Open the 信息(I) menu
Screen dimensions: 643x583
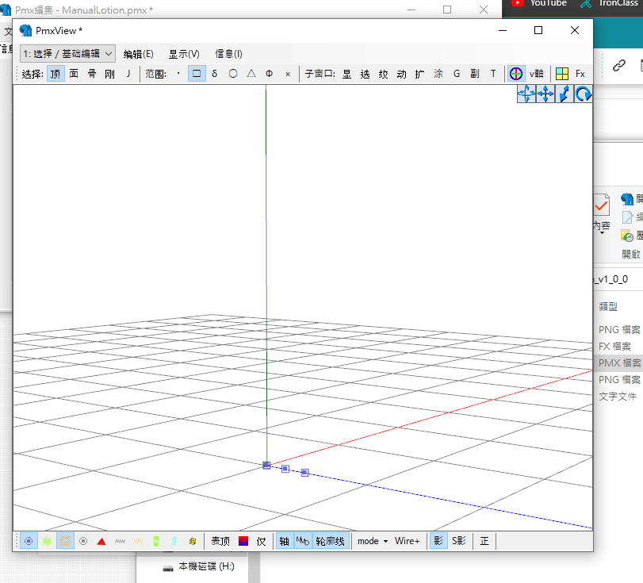(x=228, y=54)
